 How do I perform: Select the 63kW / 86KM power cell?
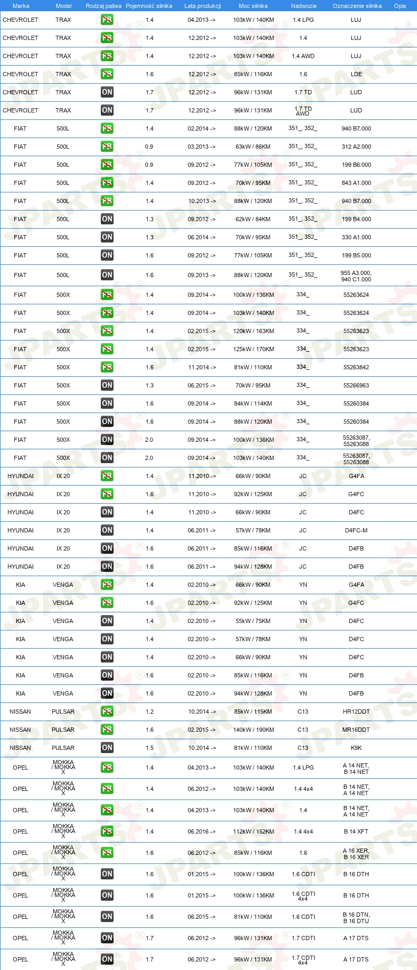pyautogui.click(x=253, y=147)
